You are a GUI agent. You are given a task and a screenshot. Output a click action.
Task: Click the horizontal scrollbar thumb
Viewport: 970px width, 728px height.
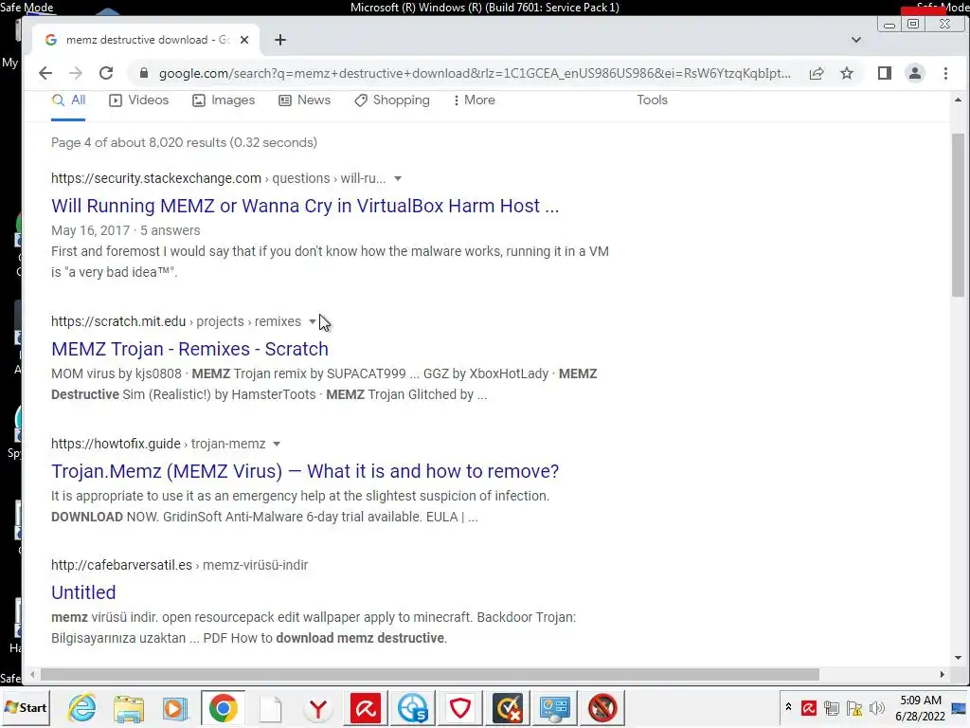(430, 674)
